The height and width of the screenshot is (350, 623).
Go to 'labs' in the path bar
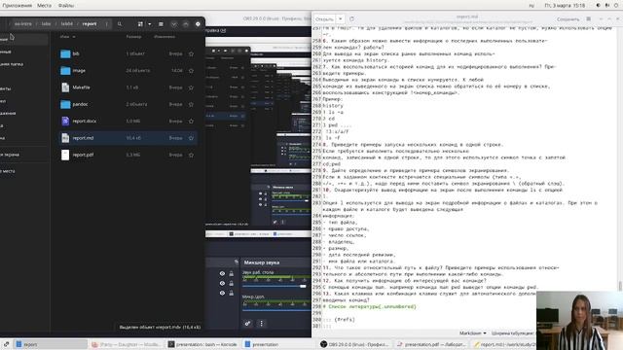46,24
